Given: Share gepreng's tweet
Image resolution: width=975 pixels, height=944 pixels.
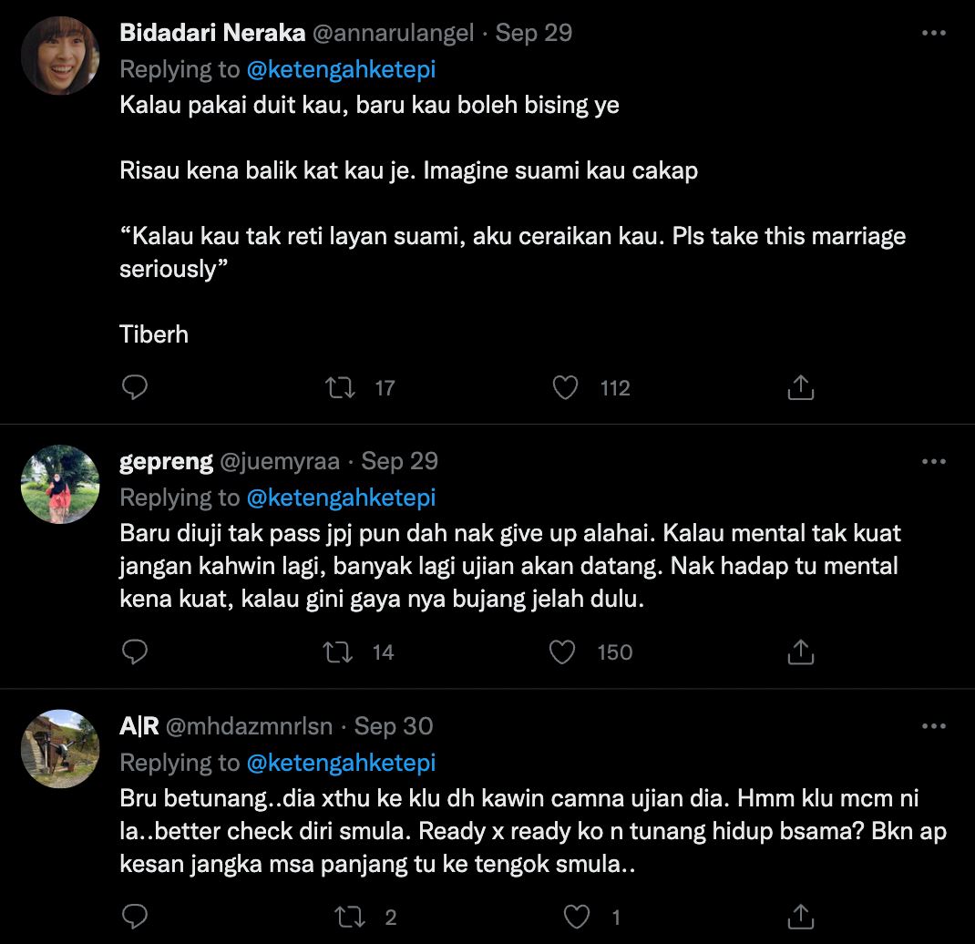Looking at the screenshot, I should [801, 652].
